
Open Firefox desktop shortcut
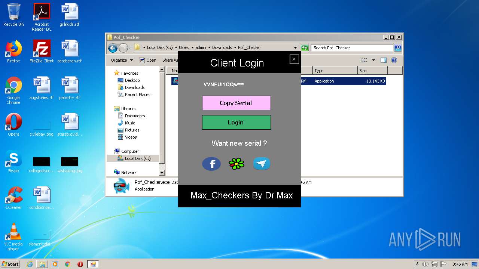[13, 52]
